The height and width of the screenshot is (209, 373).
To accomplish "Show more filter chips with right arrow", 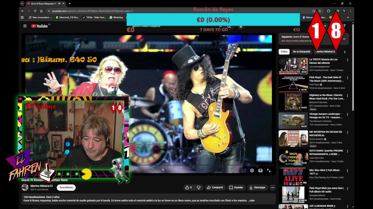I will point(345,52).
